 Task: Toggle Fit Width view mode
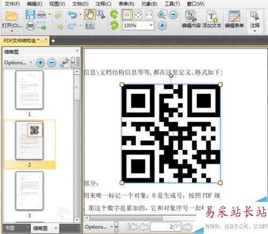click(x=149, y=14)
